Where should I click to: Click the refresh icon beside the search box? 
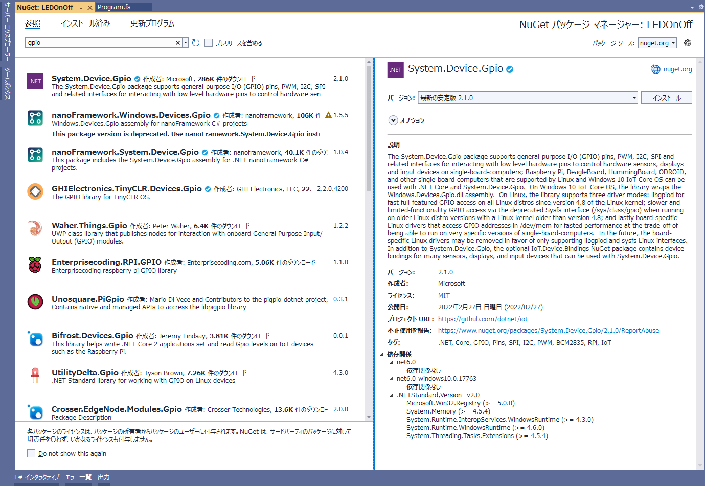[x=196, y=43]
